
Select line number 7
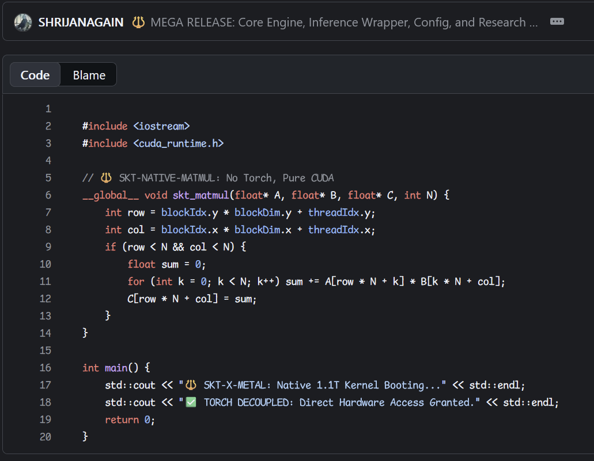(48, 212)
